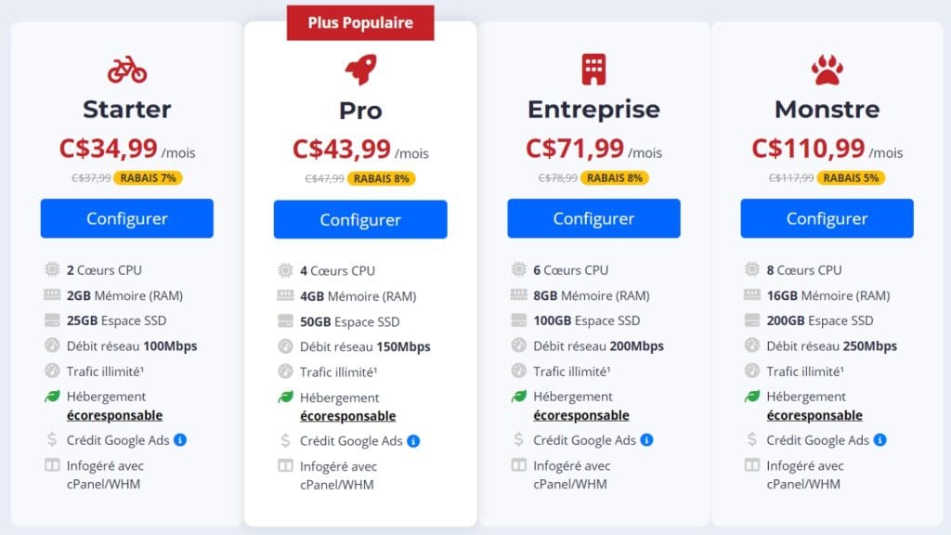Click the paw icon above the Monstre plan
The width and height of the screenshot is (951, 535).
(827, 68)
